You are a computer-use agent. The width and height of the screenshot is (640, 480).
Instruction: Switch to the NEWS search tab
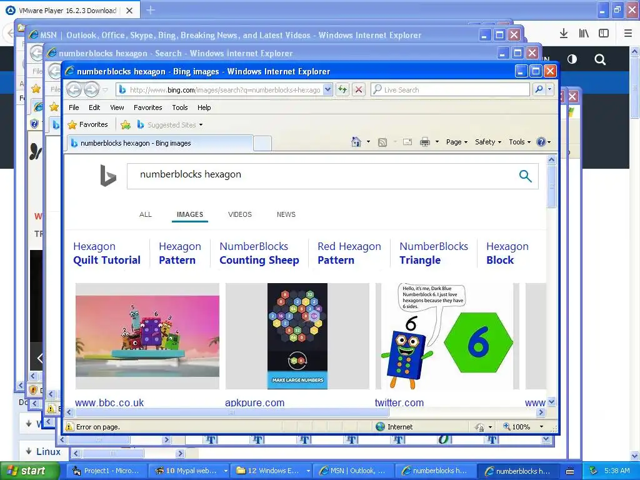click(286, 214)
